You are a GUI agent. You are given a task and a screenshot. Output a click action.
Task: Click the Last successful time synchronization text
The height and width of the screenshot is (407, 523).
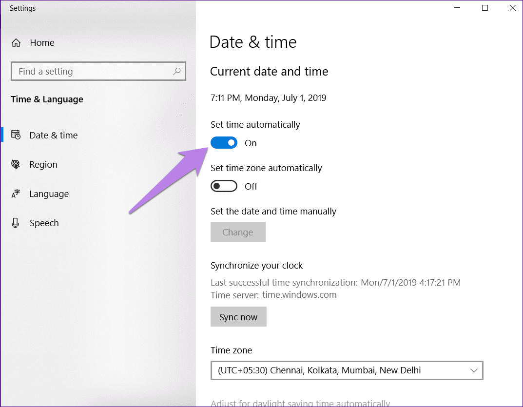tap(335, 283)
